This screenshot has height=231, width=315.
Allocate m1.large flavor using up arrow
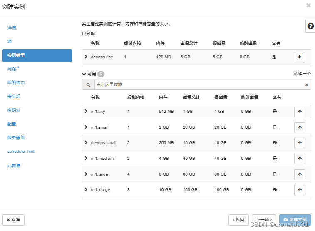pos(300,174)
